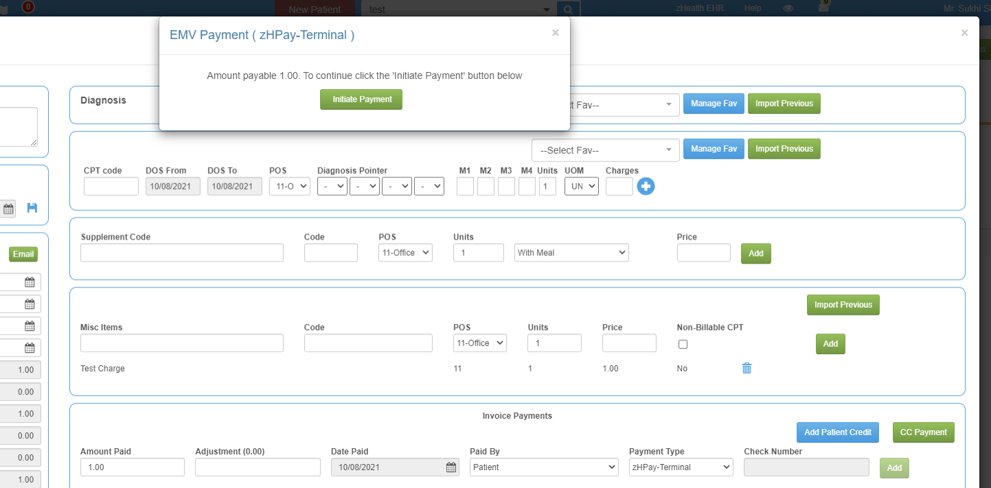Viewport: 991px width, 488px height.
Task: Open the envelope messages icon
Action: (823, 8)
